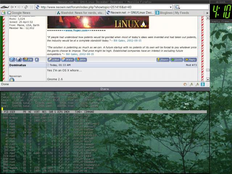Open the back history dropdown arrow
The image size is (232, 174).
[x=15, y=7]
